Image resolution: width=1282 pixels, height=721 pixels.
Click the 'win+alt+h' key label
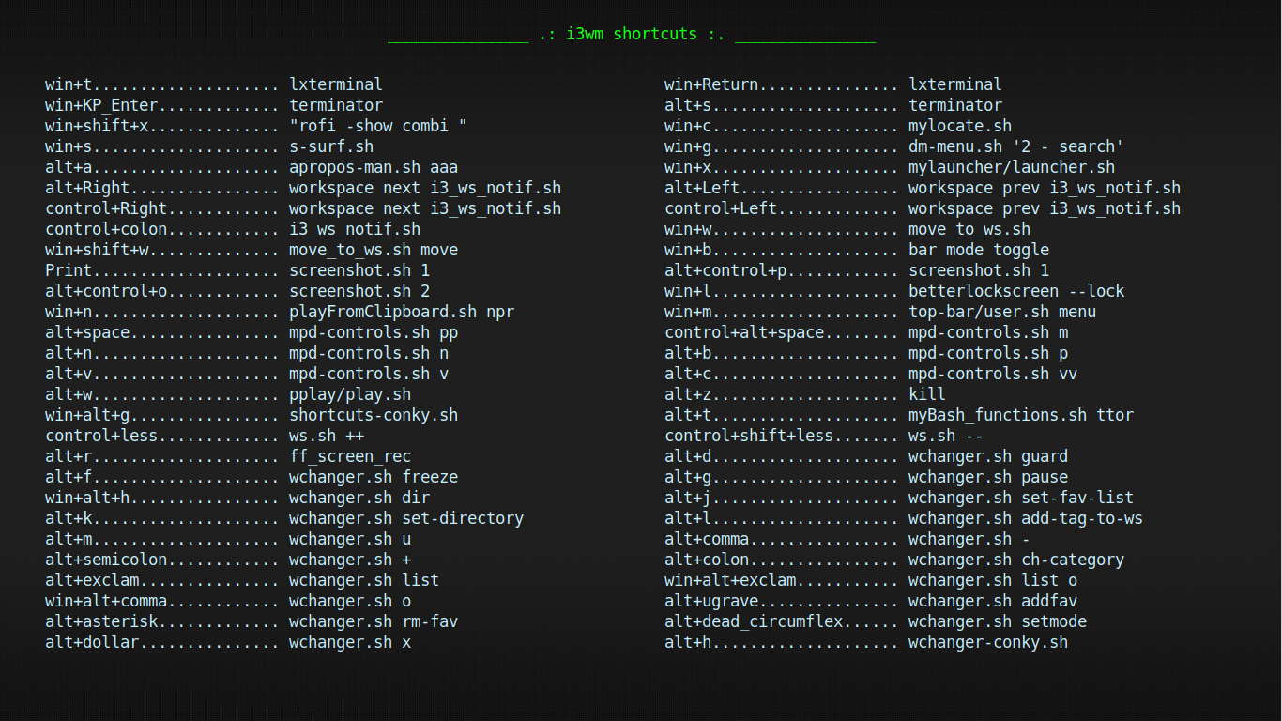coord(87,498)
